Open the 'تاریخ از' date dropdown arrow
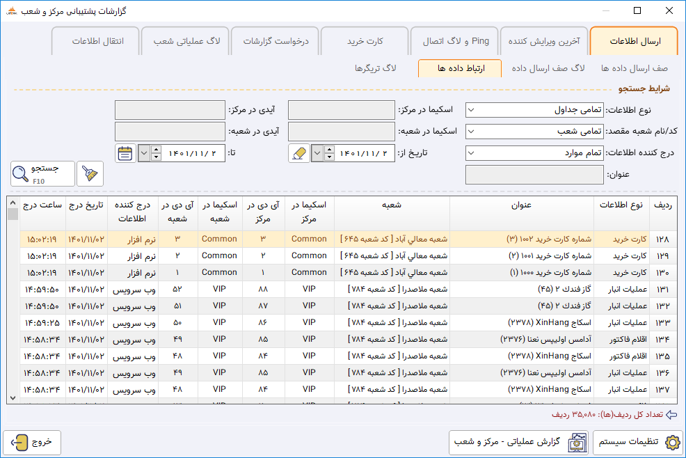The width and height of the screenshot is (686, 458). (318, 153)
